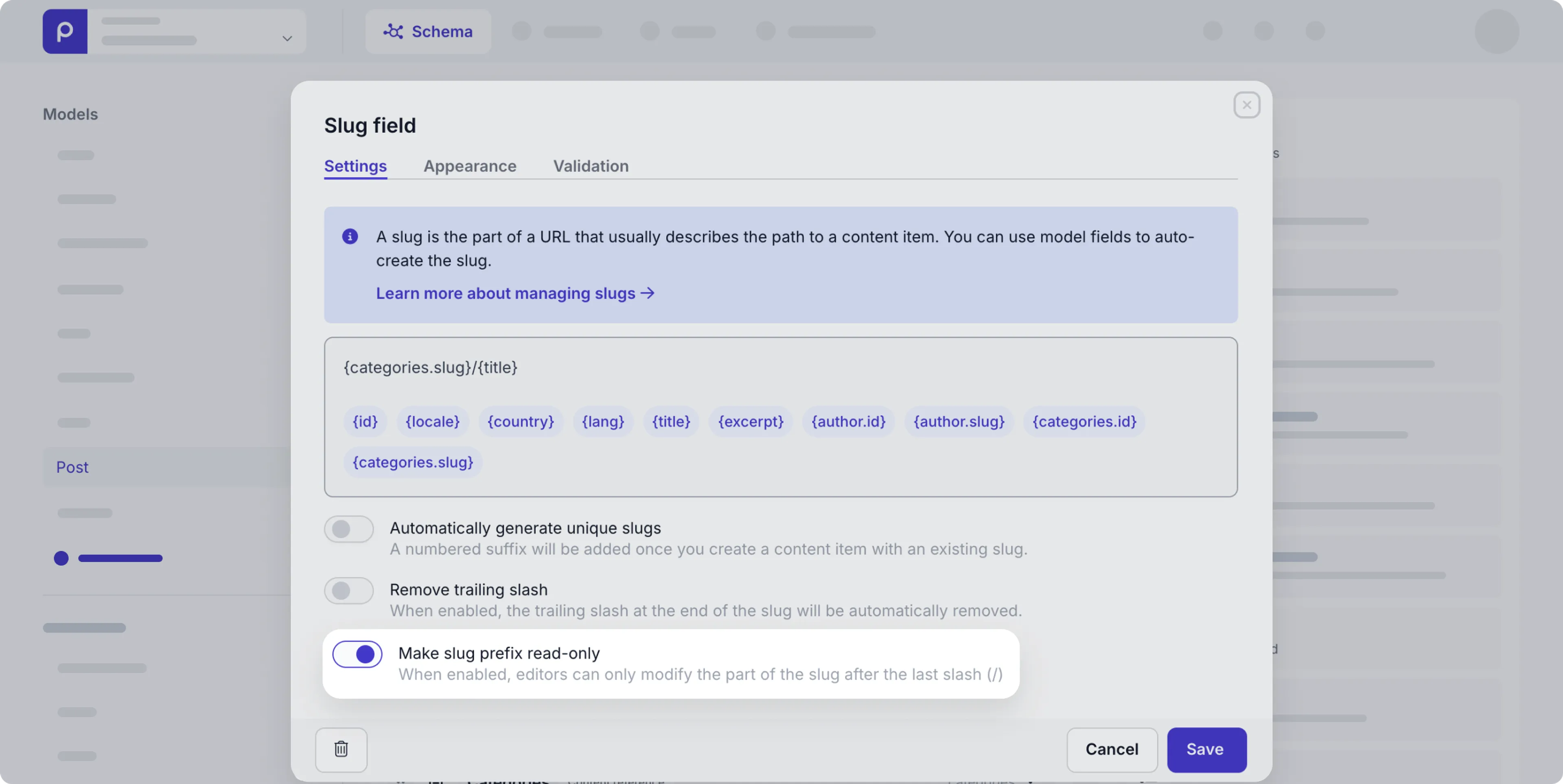Click the rightmost gray circle icon in top-right toolbar
Screen dimensions: 1563x784
1316,32
